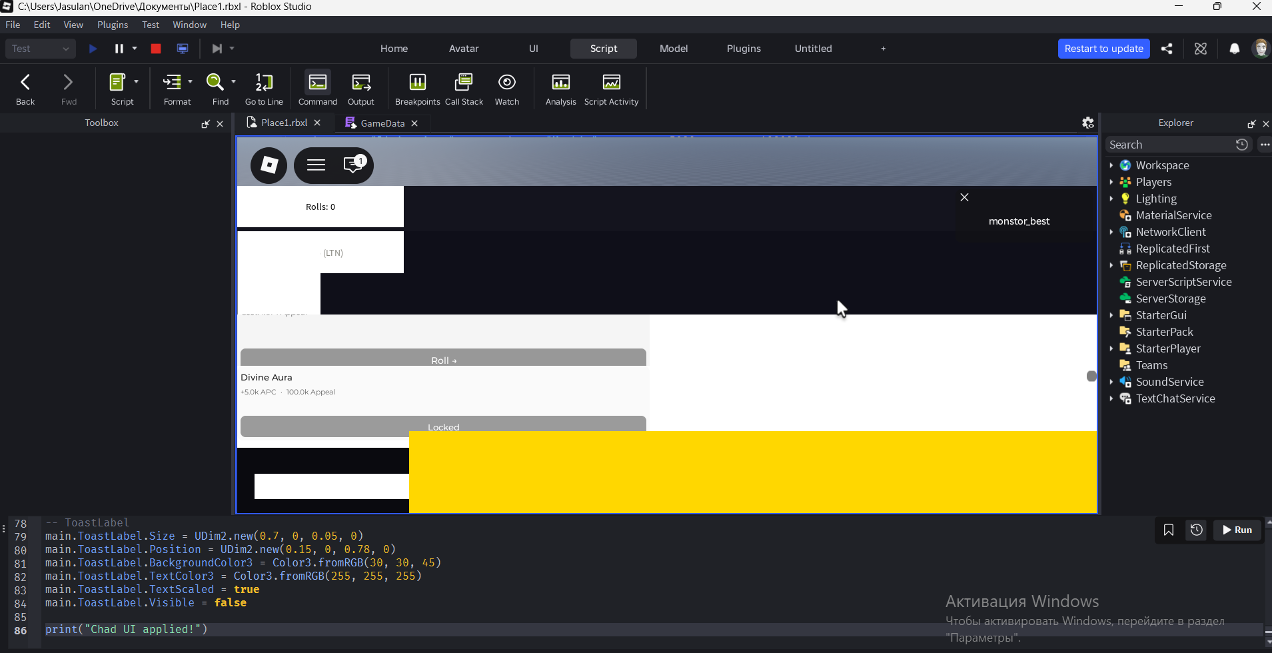Click the Restart to update button
This screenshot has height=653, width=1272.
point(1103,49)
